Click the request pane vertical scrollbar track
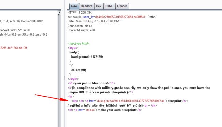The width and height of the screenshot is (222, 127). click(59, 70)
